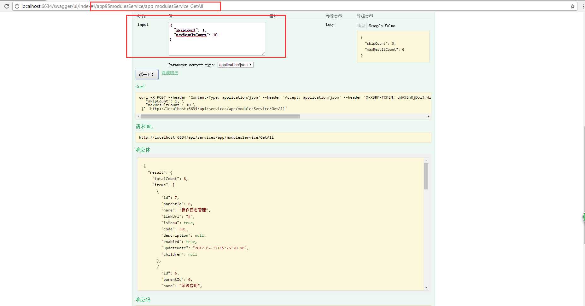Open the browser's three-dot menu

583,6
